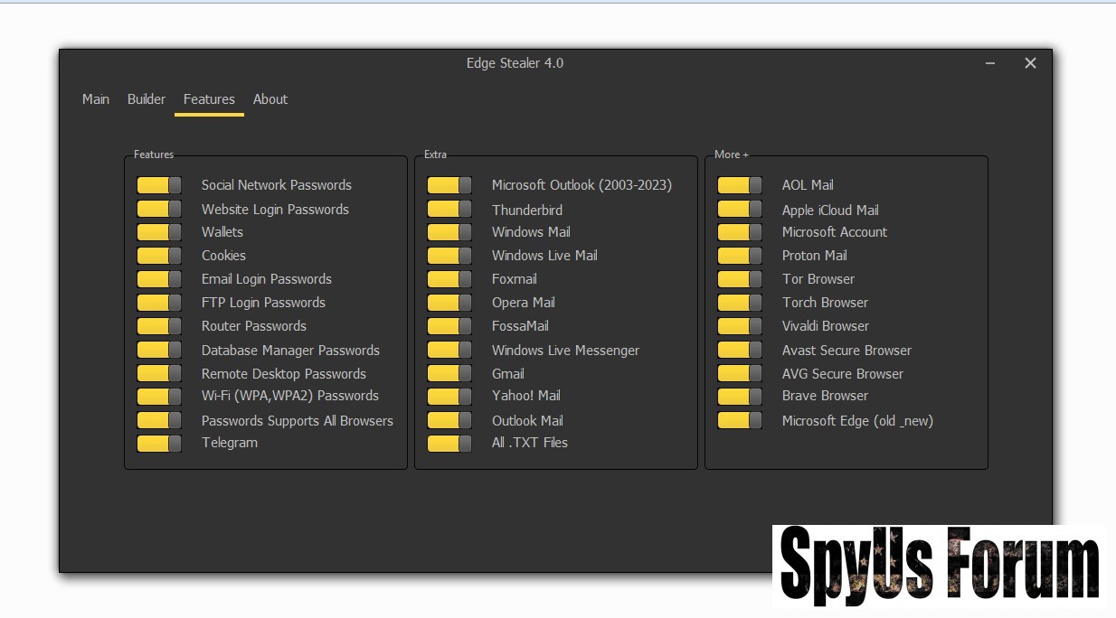Toggle the Telegram switch
This screenshot has width=1116, height=618.
(x=159, y=443)
